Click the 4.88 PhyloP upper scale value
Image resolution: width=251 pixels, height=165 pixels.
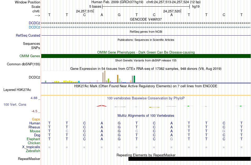point(34,98)
